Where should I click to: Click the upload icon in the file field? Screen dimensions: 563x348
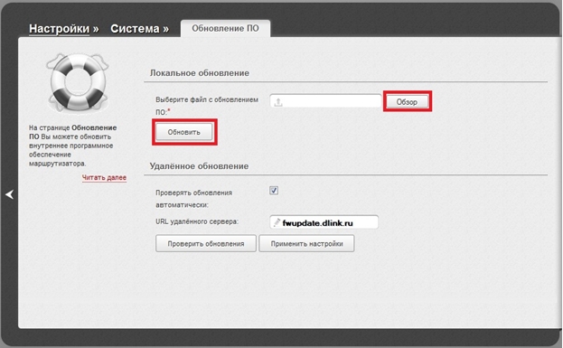click(x=278, y=102)
